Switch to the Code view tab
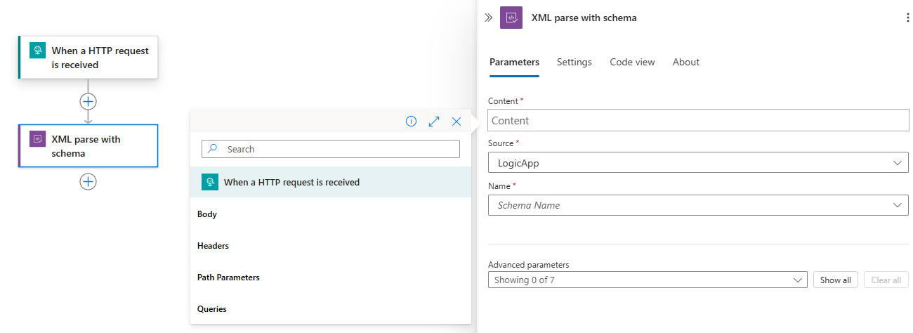This screenshot has height=333, width=913. [632, 62]
